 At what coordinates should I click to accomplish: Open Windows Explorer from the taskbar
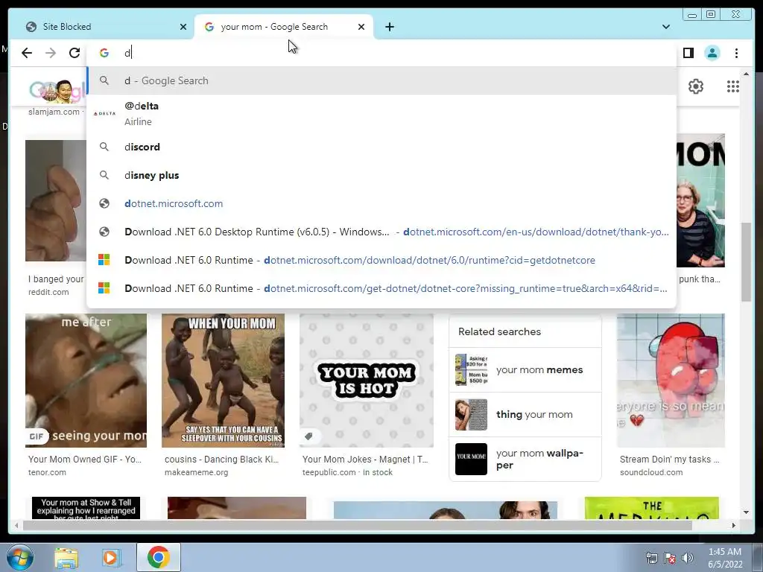[x=66, y=558]
